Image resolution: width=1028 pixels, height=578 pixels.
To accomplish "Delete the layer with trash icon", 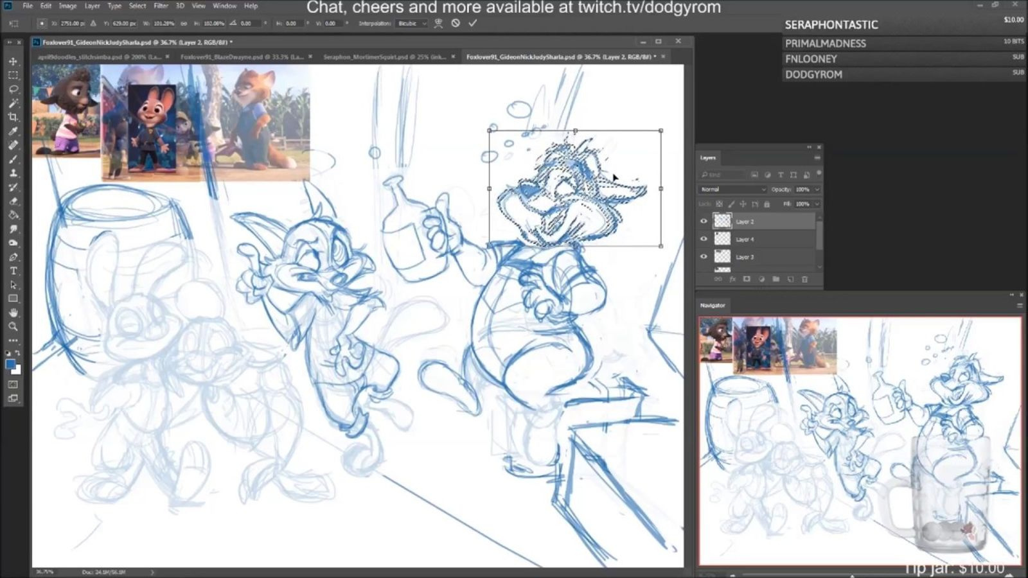I will (804, 279).
